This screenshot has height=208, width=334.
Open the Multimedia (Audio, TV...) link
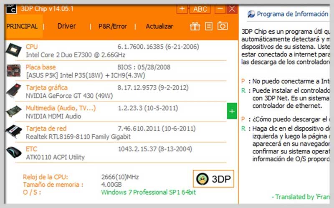pos(61,108)
